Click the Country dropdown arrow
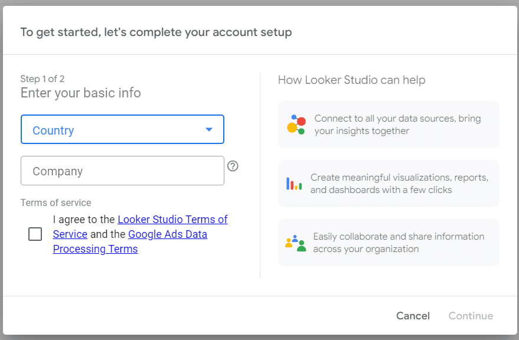 tap(208, 129)
